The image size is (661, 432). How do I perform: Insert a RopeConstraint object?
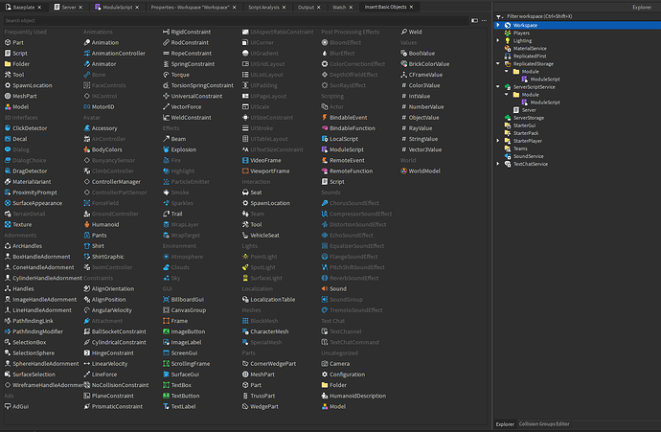point(187,53)
